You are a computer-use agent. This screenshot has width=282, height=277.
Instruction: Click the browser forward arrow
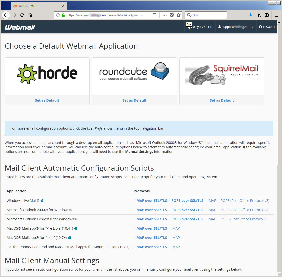coord(14,15)
